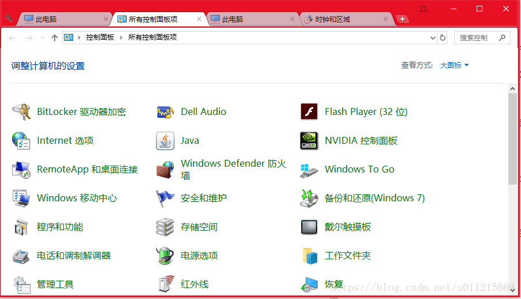Open the recent locations dropdown arrow
This screenshot has width=521, height=299.
click(43, 38)
